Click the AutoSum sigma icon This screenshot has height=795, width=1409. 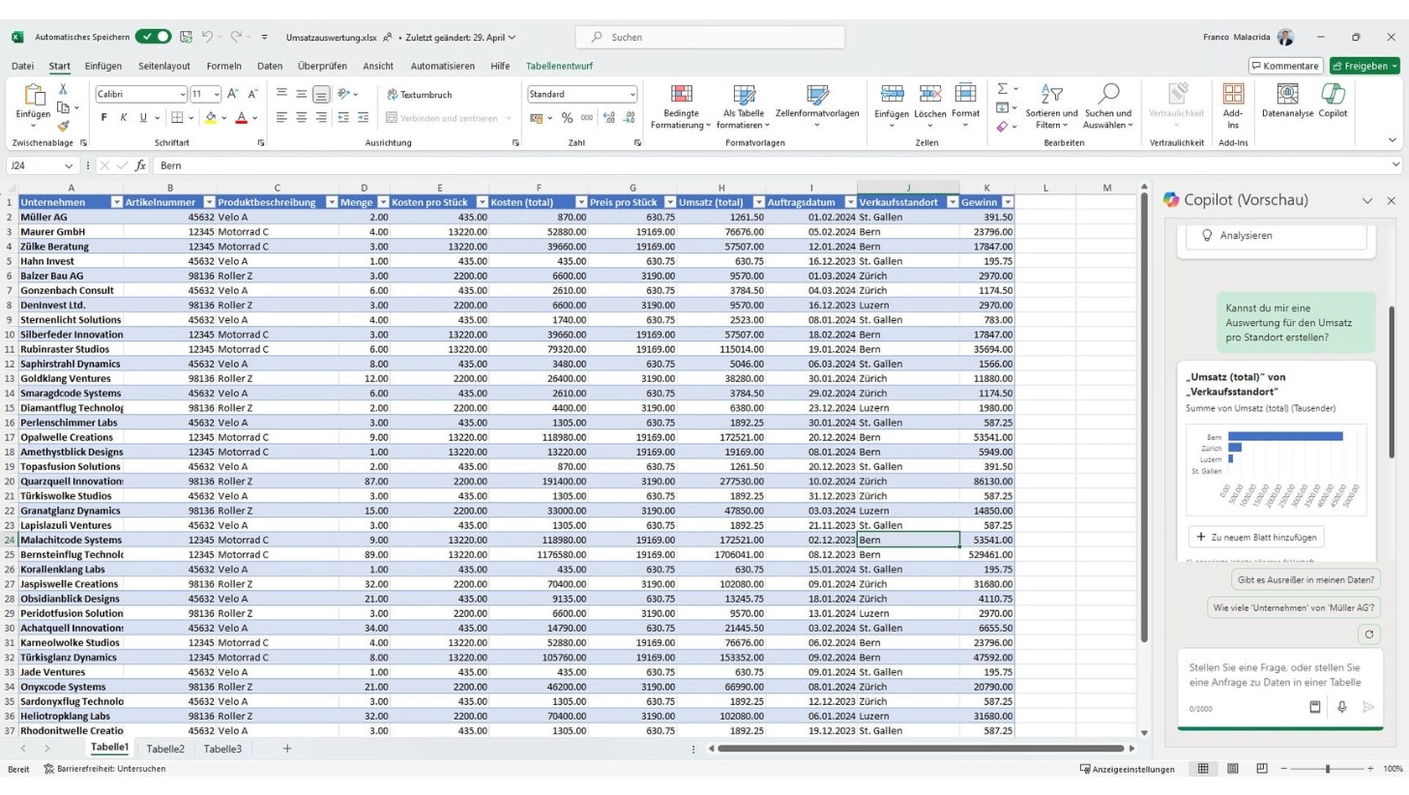(x=1003, y=89)
